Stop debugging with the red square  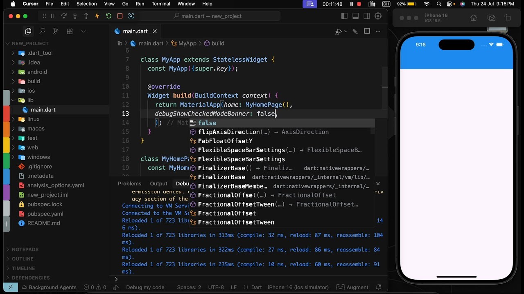click(x=120, y=16)
